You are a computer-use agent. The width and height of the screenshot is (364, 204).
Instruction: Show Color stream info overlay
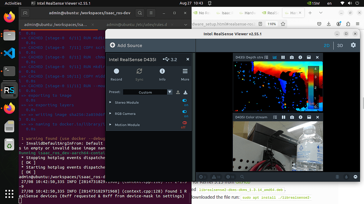pos(300,117)
